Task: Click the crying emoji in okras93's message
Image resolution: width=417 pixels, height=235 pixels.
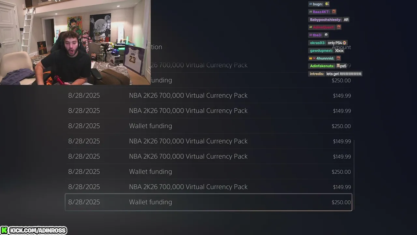Action: click(x=344, y=43)
